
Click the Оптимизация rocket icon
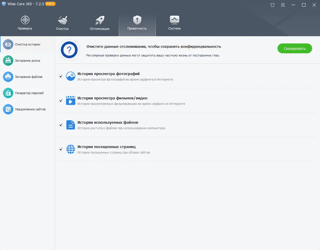click(x=100, y=20)
